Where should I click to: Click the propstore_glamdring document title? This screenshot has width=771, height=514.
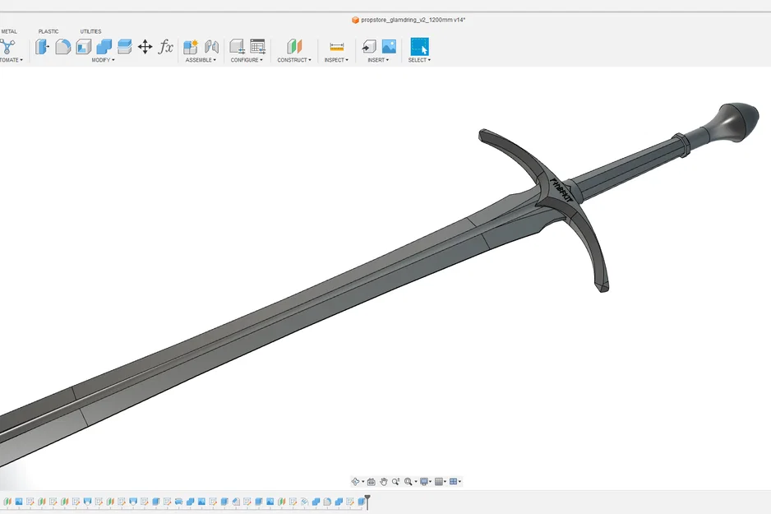tap(411, 18)
